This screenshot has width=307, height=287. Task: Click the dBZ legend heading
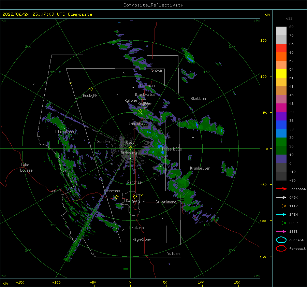pyautogui.click(x=289, y=18)
